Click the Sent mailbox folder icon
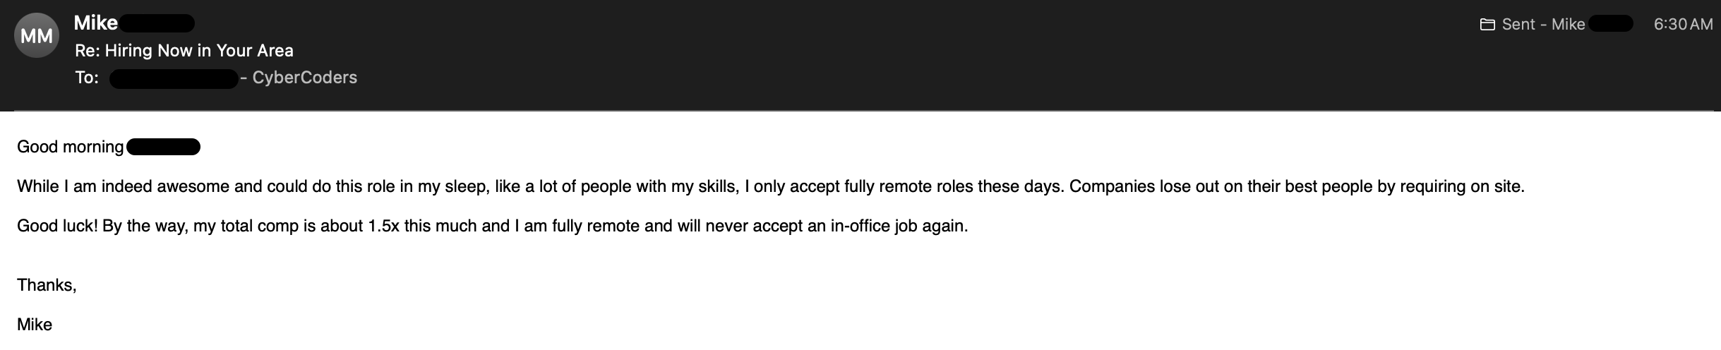This screenshot has width=1721, height=350. point(1487,25)
